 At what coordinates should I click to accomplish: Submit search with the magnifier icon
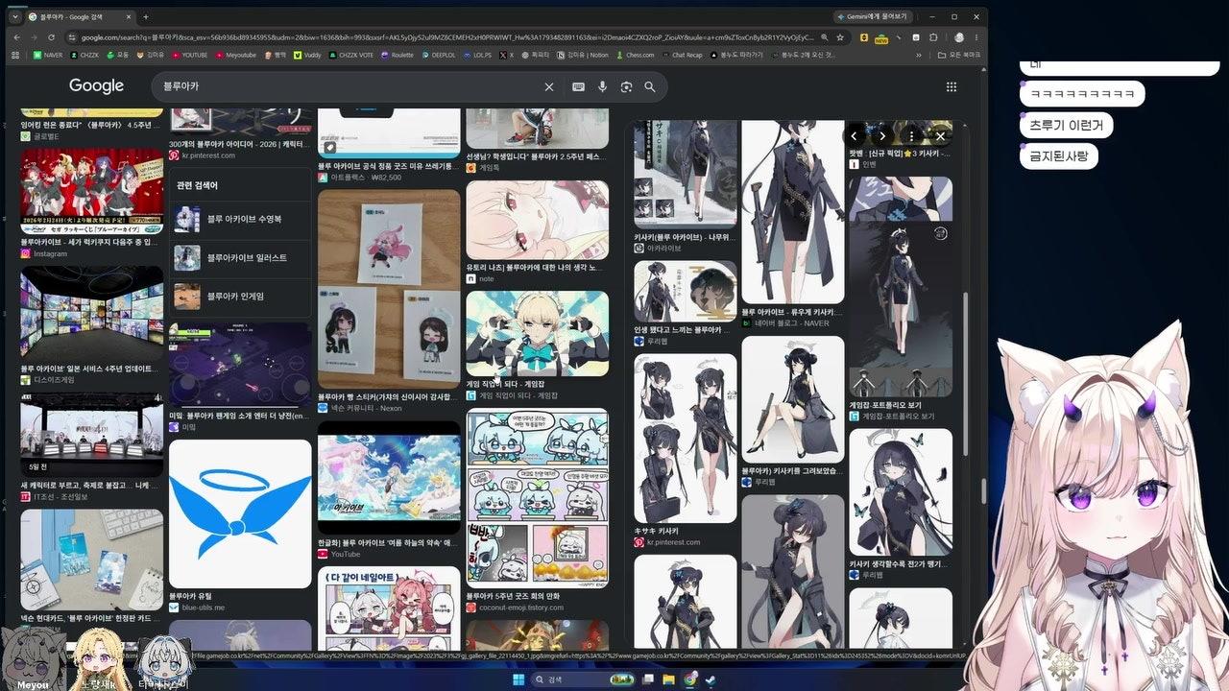[650, 86]
